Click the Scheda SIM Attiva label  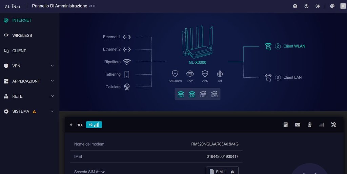point(89,172)
